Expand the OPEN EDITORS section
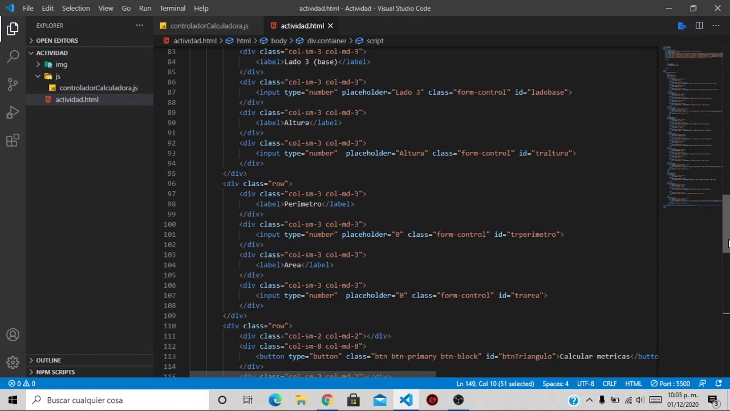The width and height of the screenshot is (730, 411). [x=57, y=41]
